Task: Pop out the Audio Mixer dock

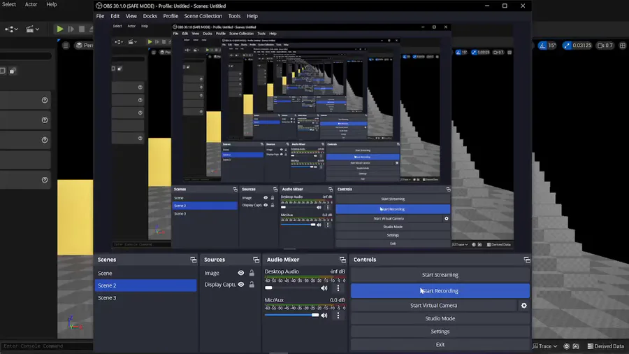Action: point(342,260)
